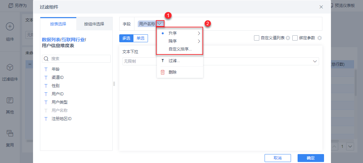Click the gear next to 自定义值列表
Viewport: 363px width, 163px height.
[x=288, y=38]
